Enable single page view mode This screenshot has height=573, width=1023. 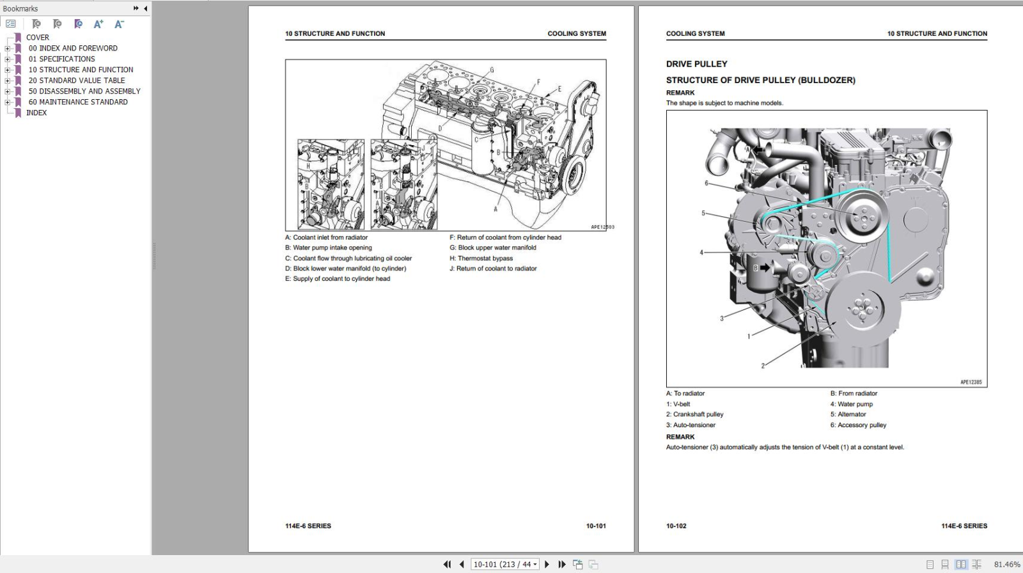click(930, 565)
